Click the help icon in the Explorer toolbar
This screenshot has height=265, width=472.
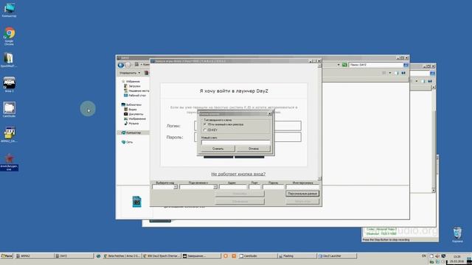click(403, 73)
